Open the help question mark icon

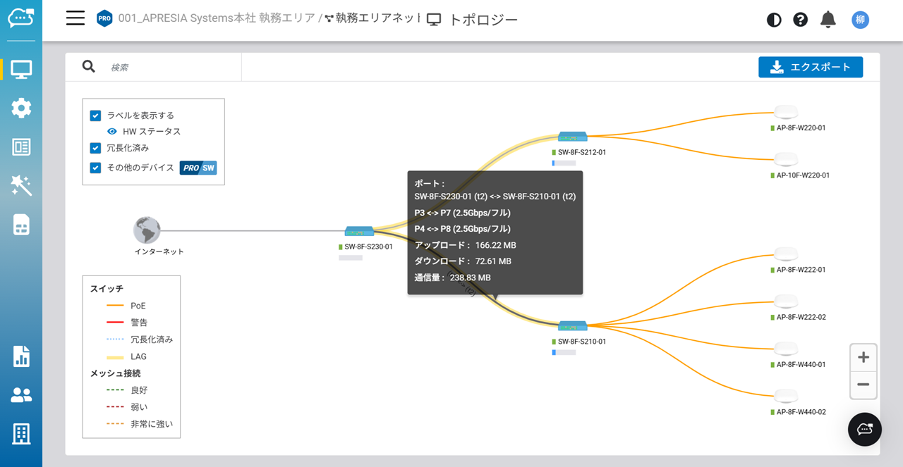point(800,20)
